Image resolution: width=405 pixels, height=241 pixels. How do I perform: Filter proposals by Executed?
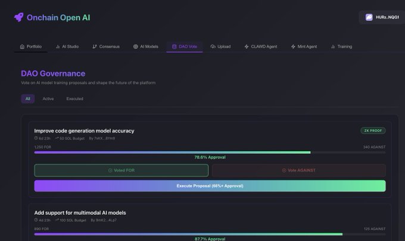(x=74, y=99)
